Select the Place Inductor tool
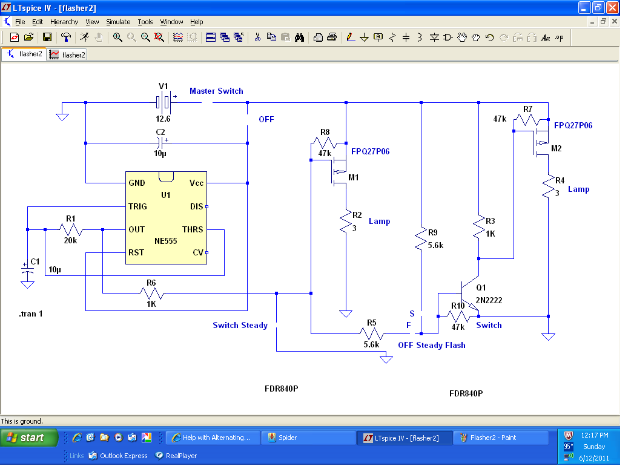Viewport: 631px width, 466px height. pos(420,38)
